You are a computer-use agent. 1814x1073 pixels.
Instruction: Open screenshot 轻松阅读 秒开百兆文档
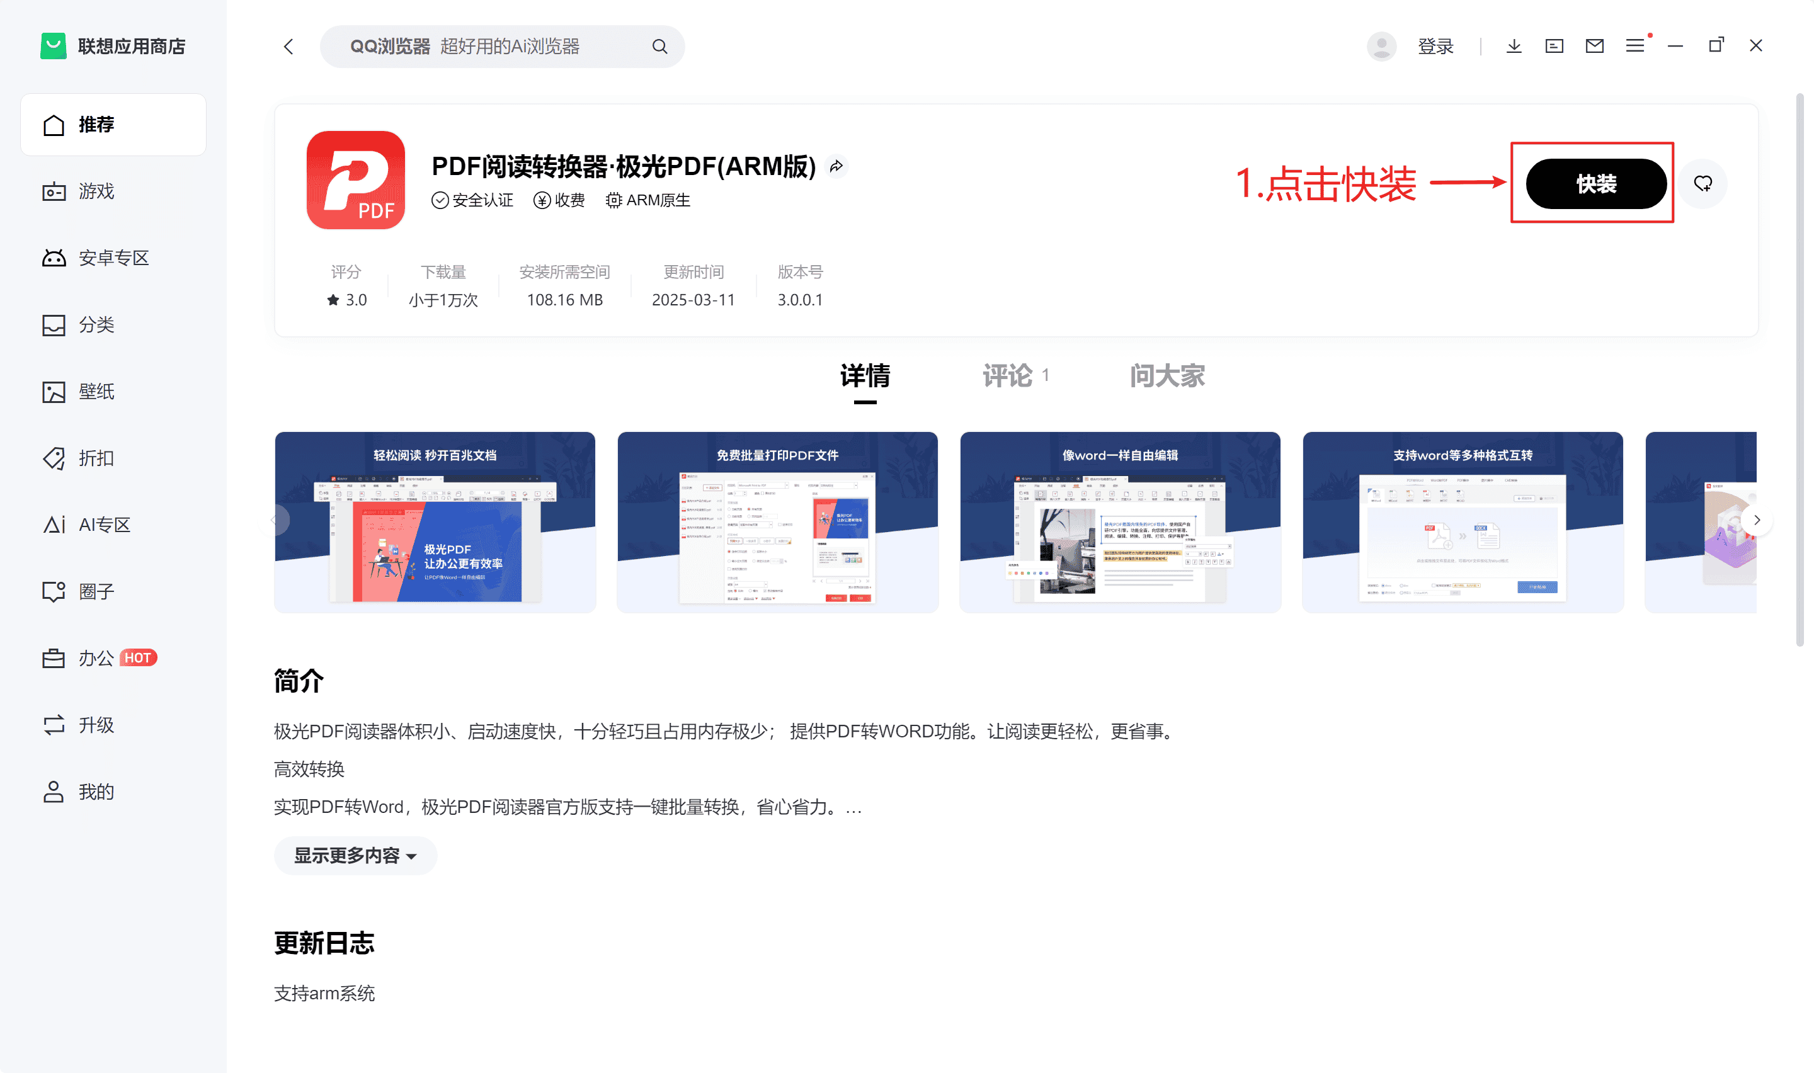pos(435,522)
